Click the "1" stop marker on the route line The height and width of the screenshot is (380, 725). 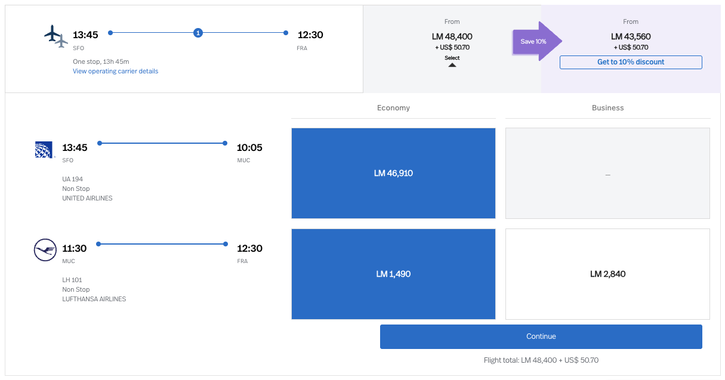click(x=198, y=33)
